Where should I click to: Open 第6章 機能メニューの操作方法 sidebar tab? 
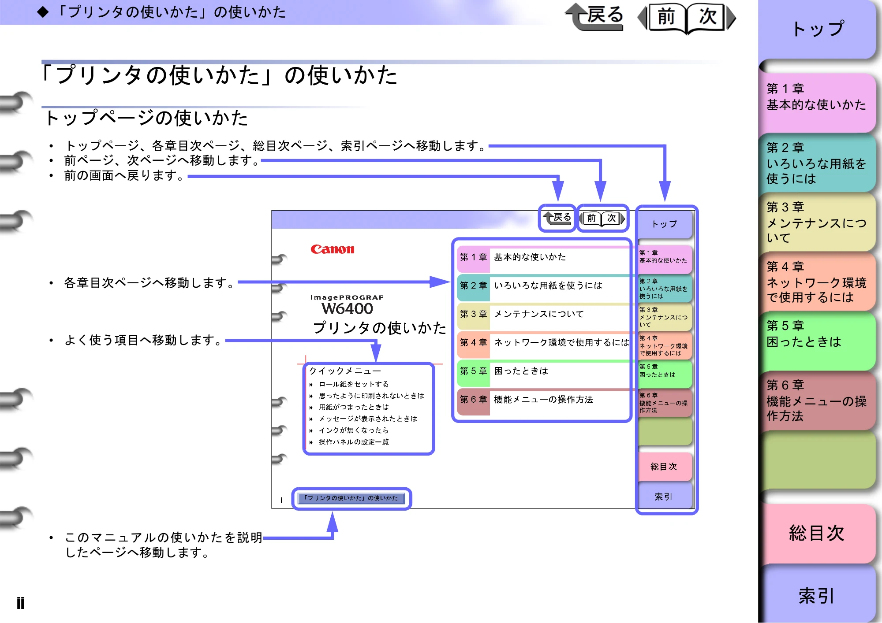tap(817, 400)
